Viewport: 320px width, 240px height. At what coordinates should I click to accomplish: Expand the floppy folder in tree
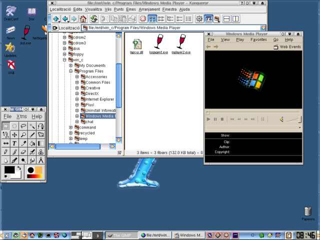(x=64, y=54)
